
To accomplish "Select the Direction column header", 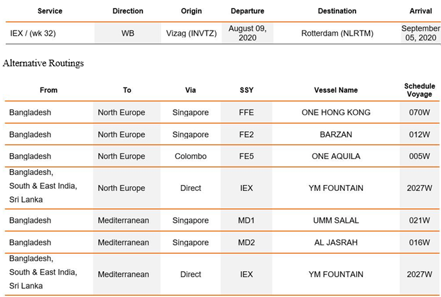I will coord(128,11).
